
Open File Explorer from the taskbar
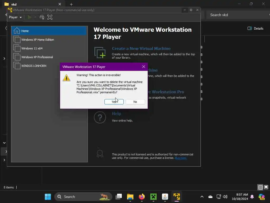(130, 197)
